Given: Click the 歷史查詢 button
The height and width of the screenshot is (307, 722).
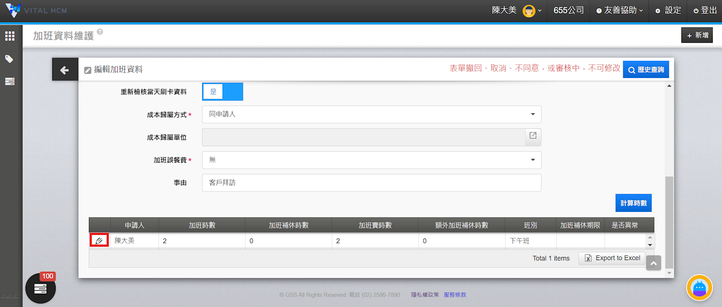Looking at the screenshot, I should 646,70.
